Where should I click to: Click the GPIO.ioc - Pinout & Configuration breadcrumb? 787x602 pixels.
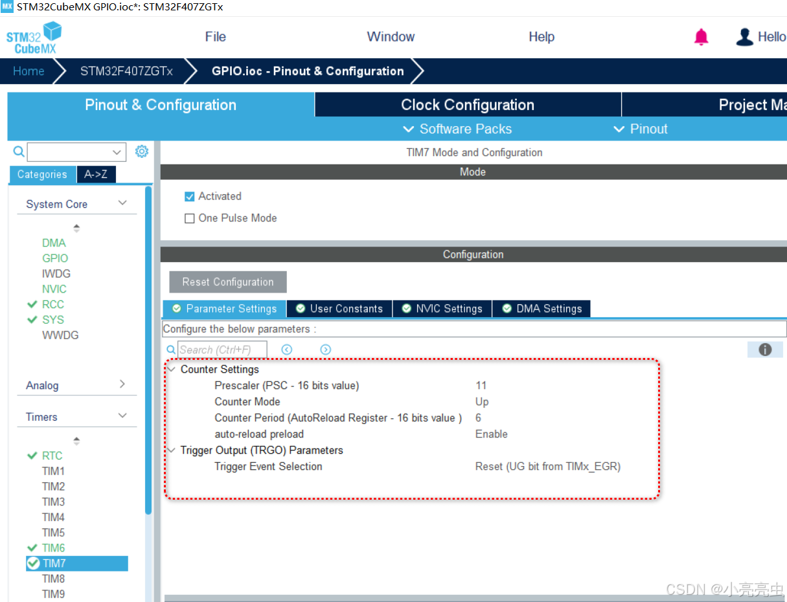click(x=308, y=71)
